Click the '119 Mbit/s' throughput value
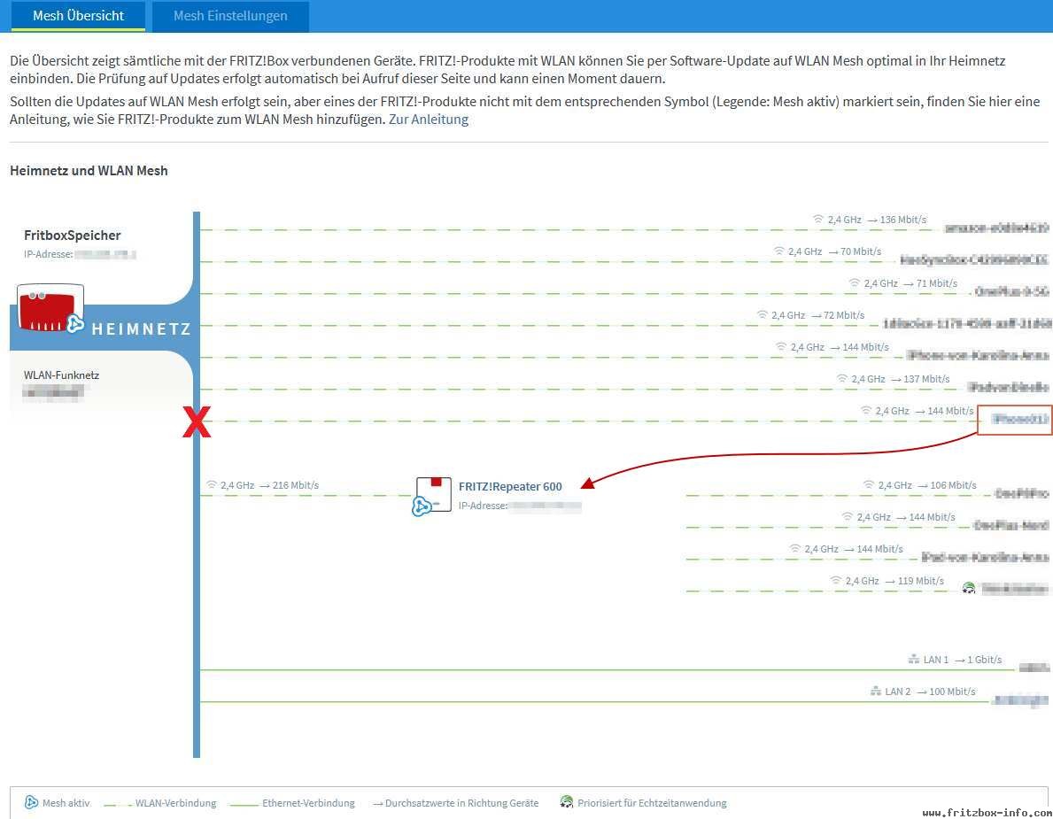 [921, 581]
